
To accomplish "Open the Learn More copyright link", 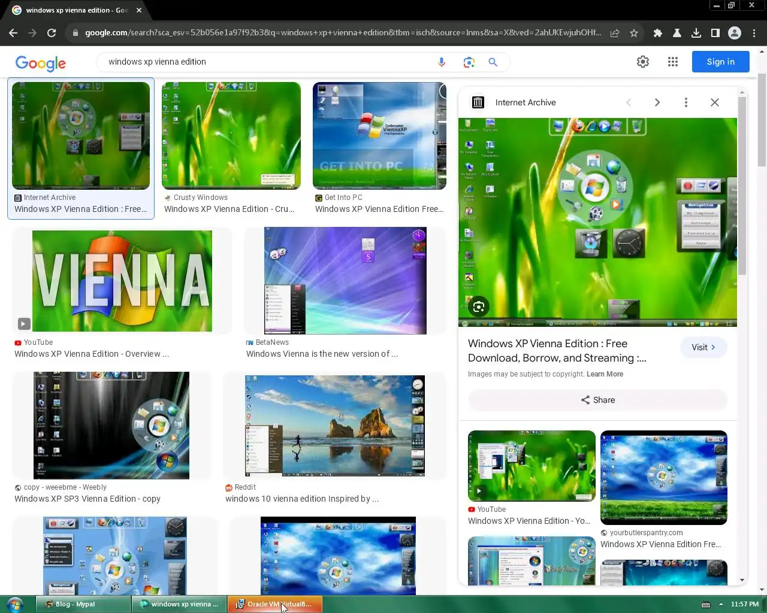I will [x=605, y=374].
